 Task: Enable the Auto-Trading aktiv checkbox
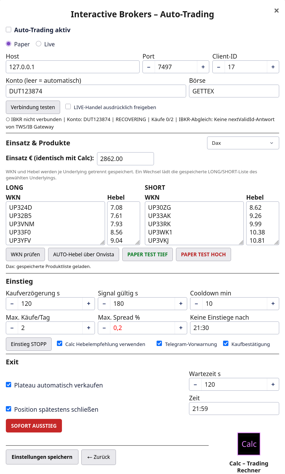click(9, 30)
